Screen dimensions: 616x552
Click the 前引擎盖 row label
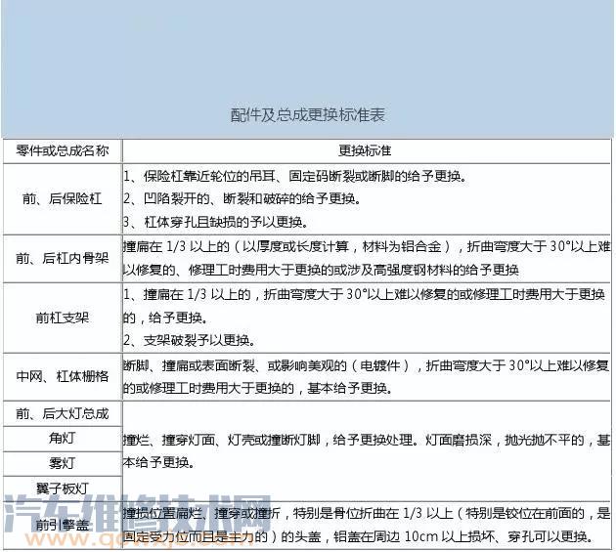point(62,525)
